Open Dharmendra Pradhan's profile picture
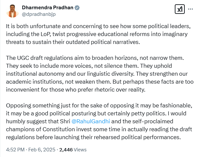199x157 pixels. pos(12,11)
